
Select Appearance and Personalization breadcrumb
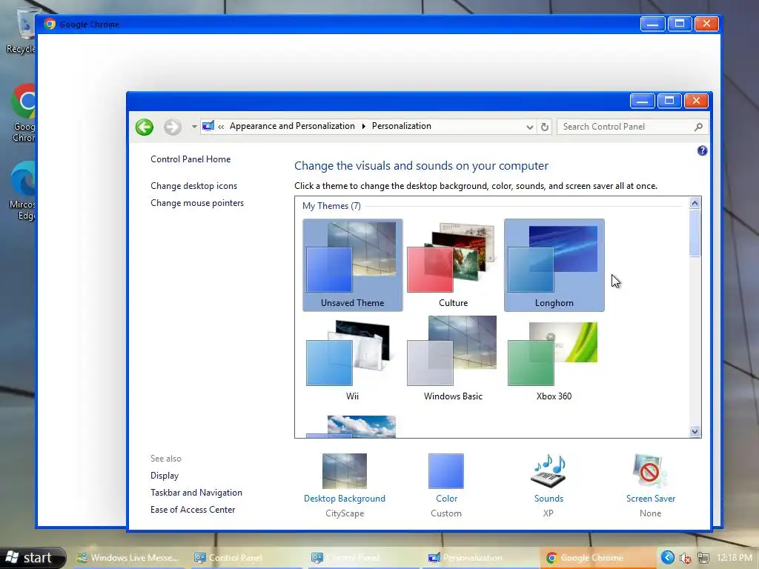292,126
